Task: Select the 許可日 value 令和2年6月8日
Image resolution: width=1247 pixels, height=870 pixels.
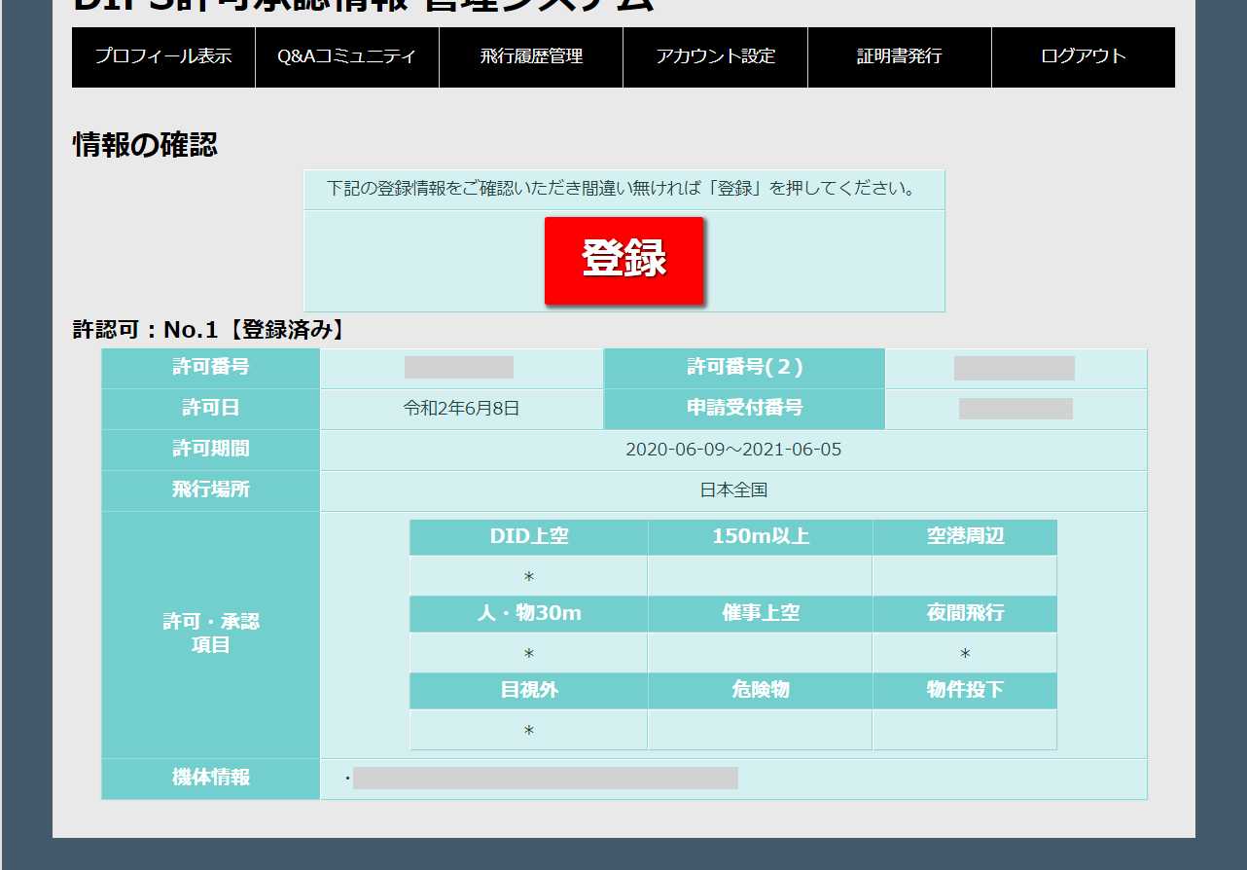Action: tap(461, 409)
